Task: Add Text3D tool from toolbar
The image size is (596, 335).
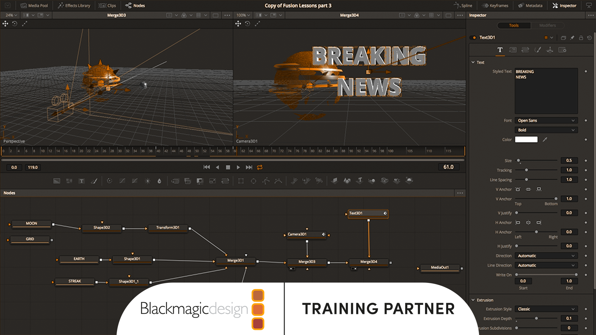Action: tap(360, 181)
